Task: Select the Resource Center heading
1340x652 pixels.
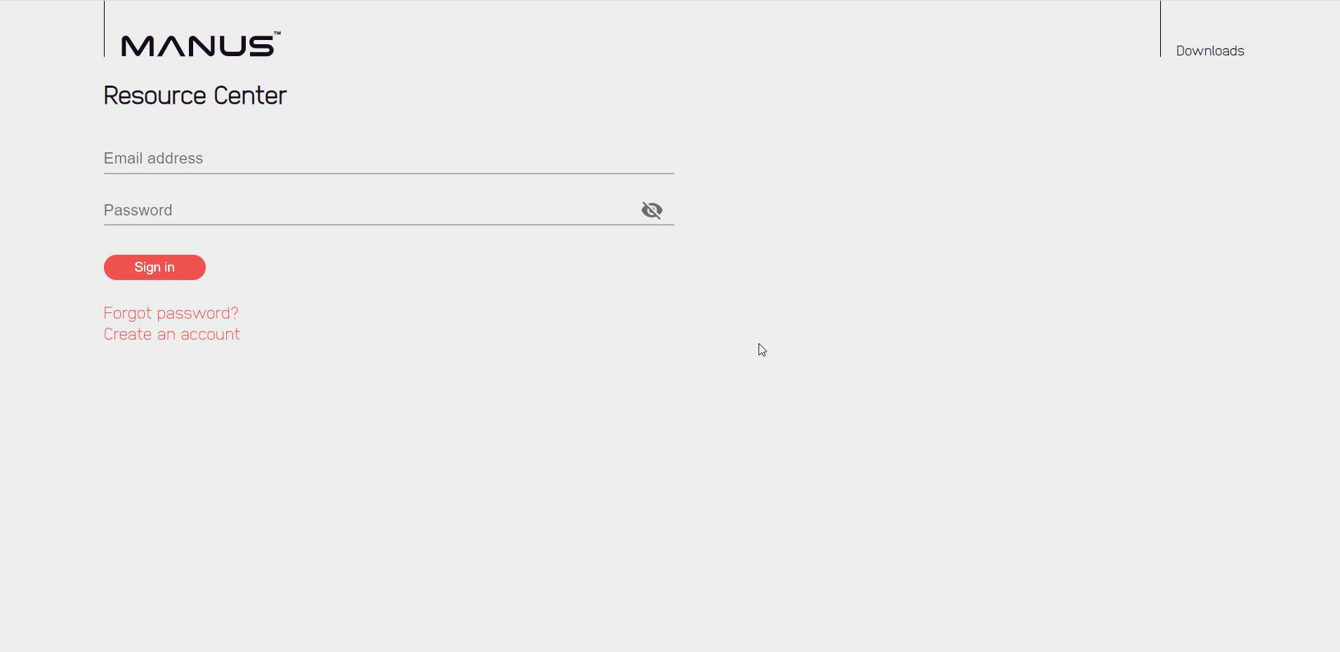Action: [x=195, y=95]
